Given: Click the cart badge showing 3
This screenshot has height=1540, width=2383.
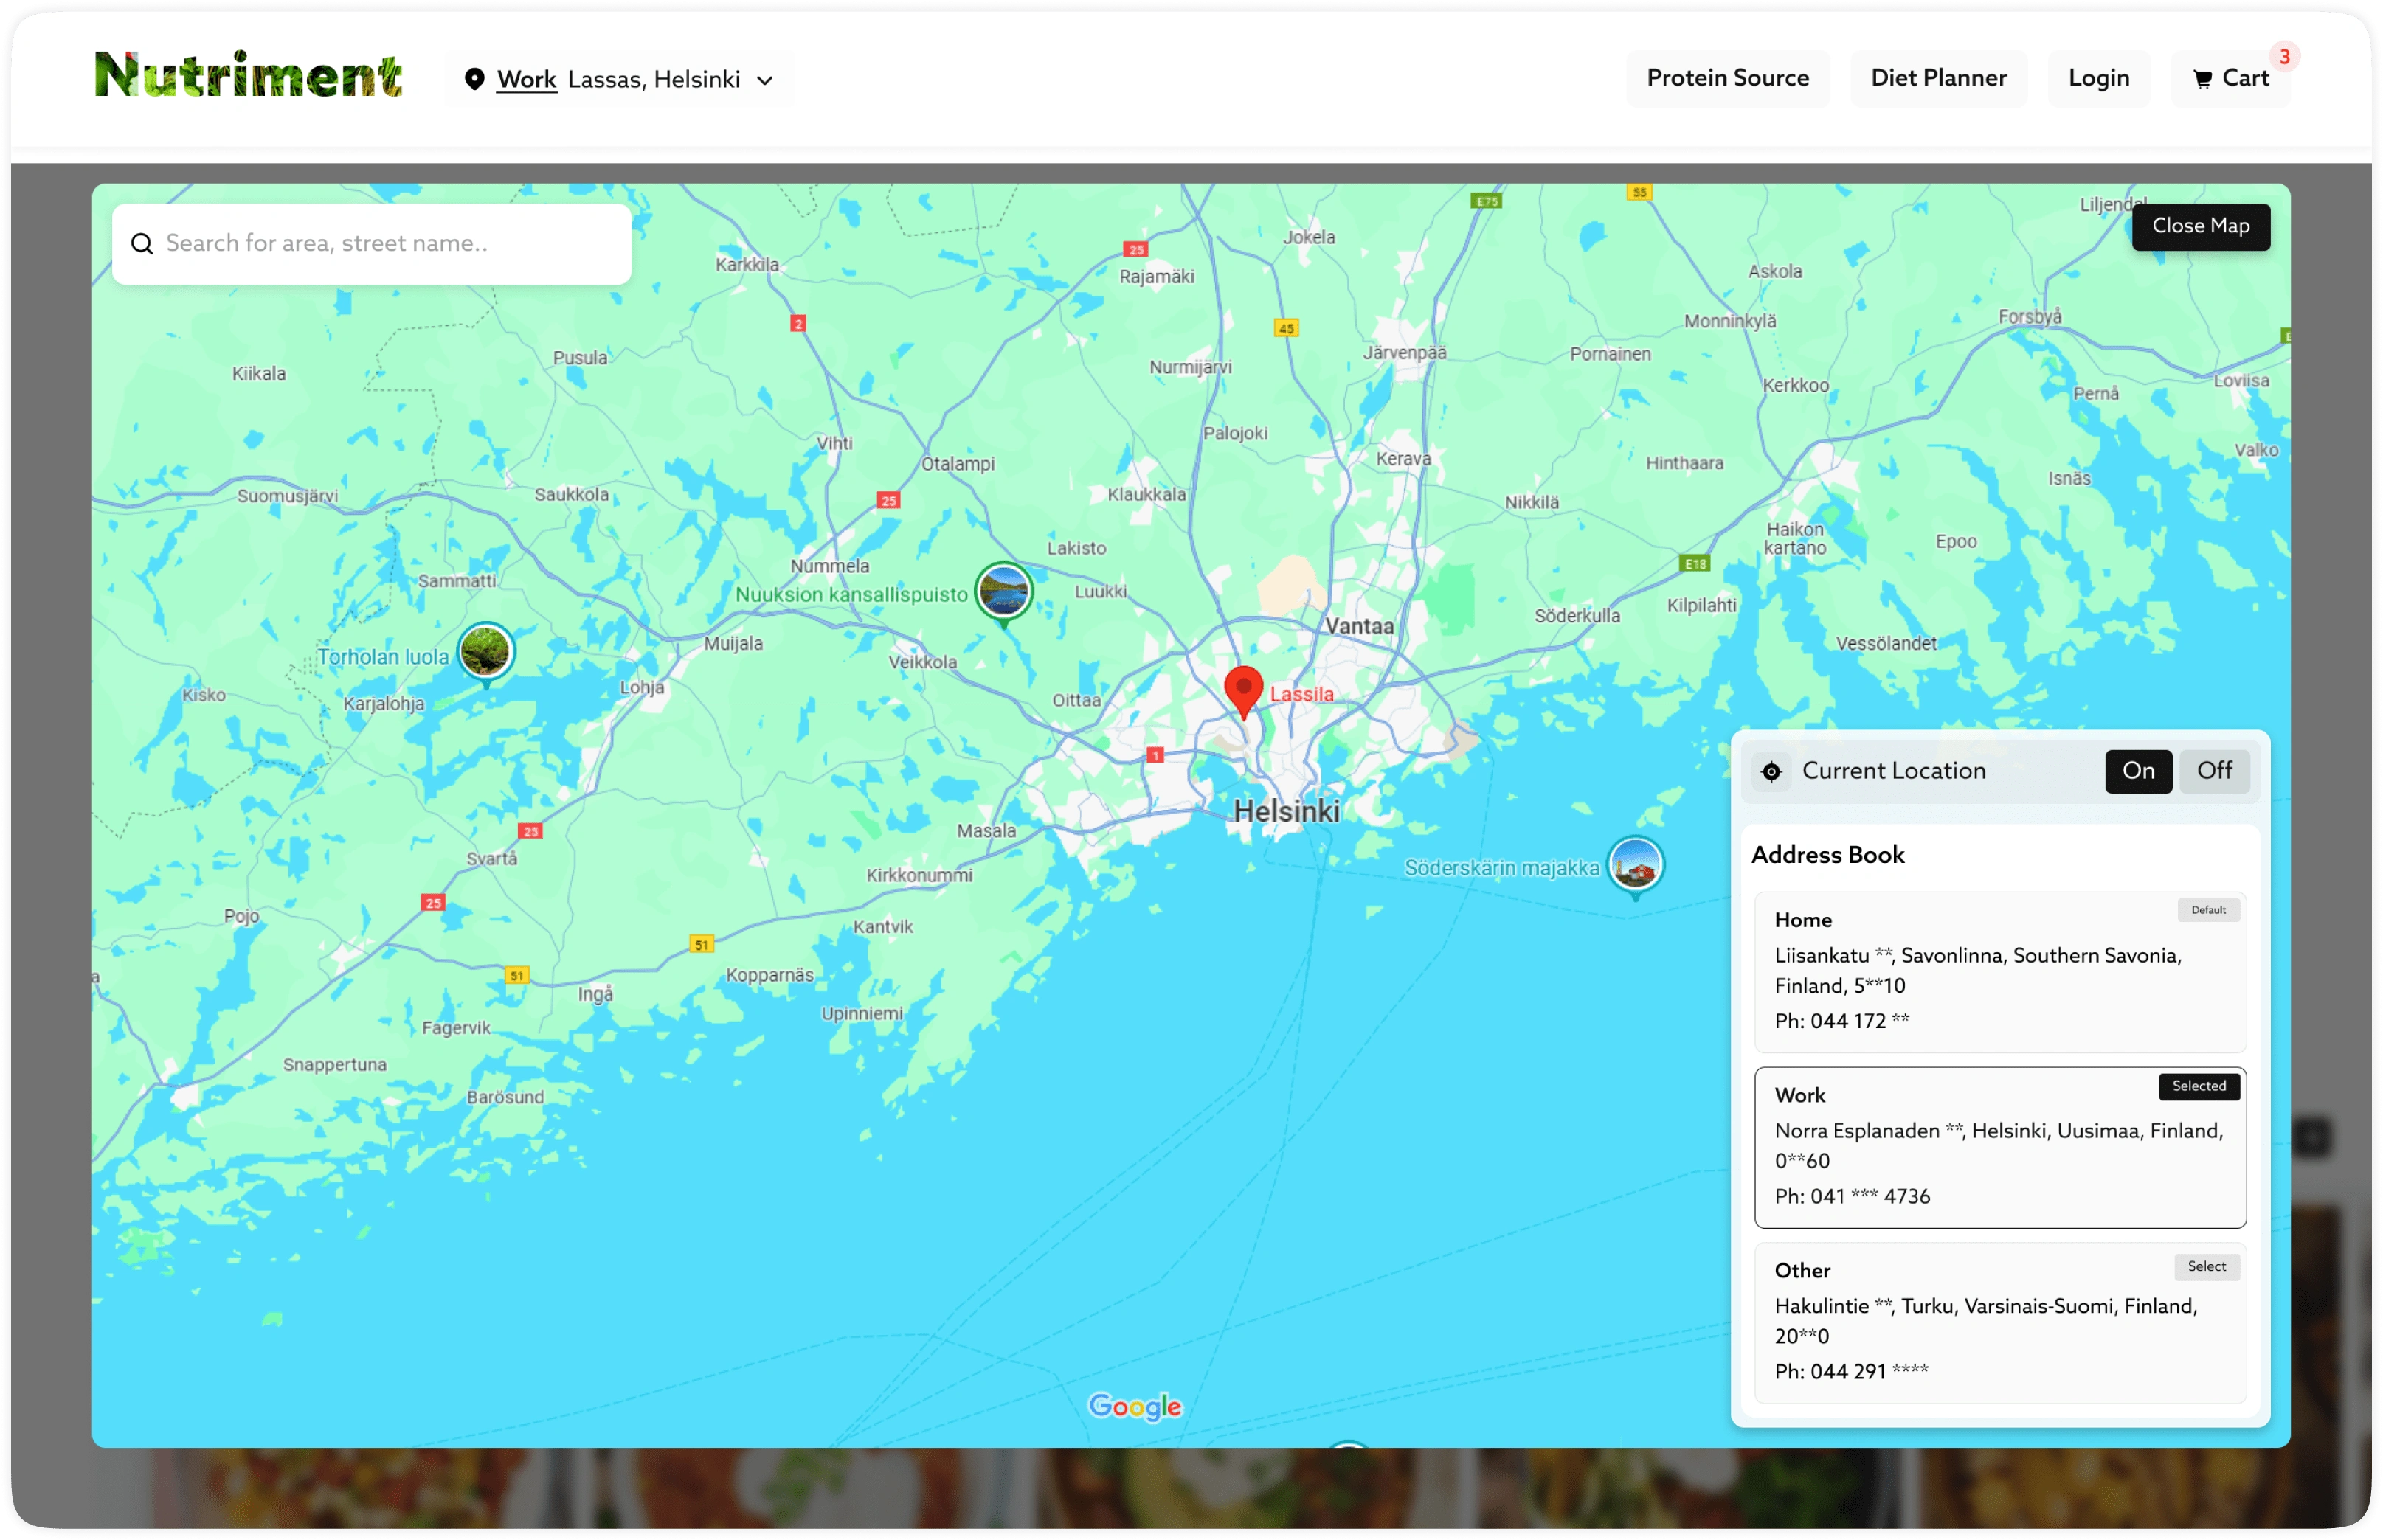Looking at the screenshot, I should coord(2284,56).
